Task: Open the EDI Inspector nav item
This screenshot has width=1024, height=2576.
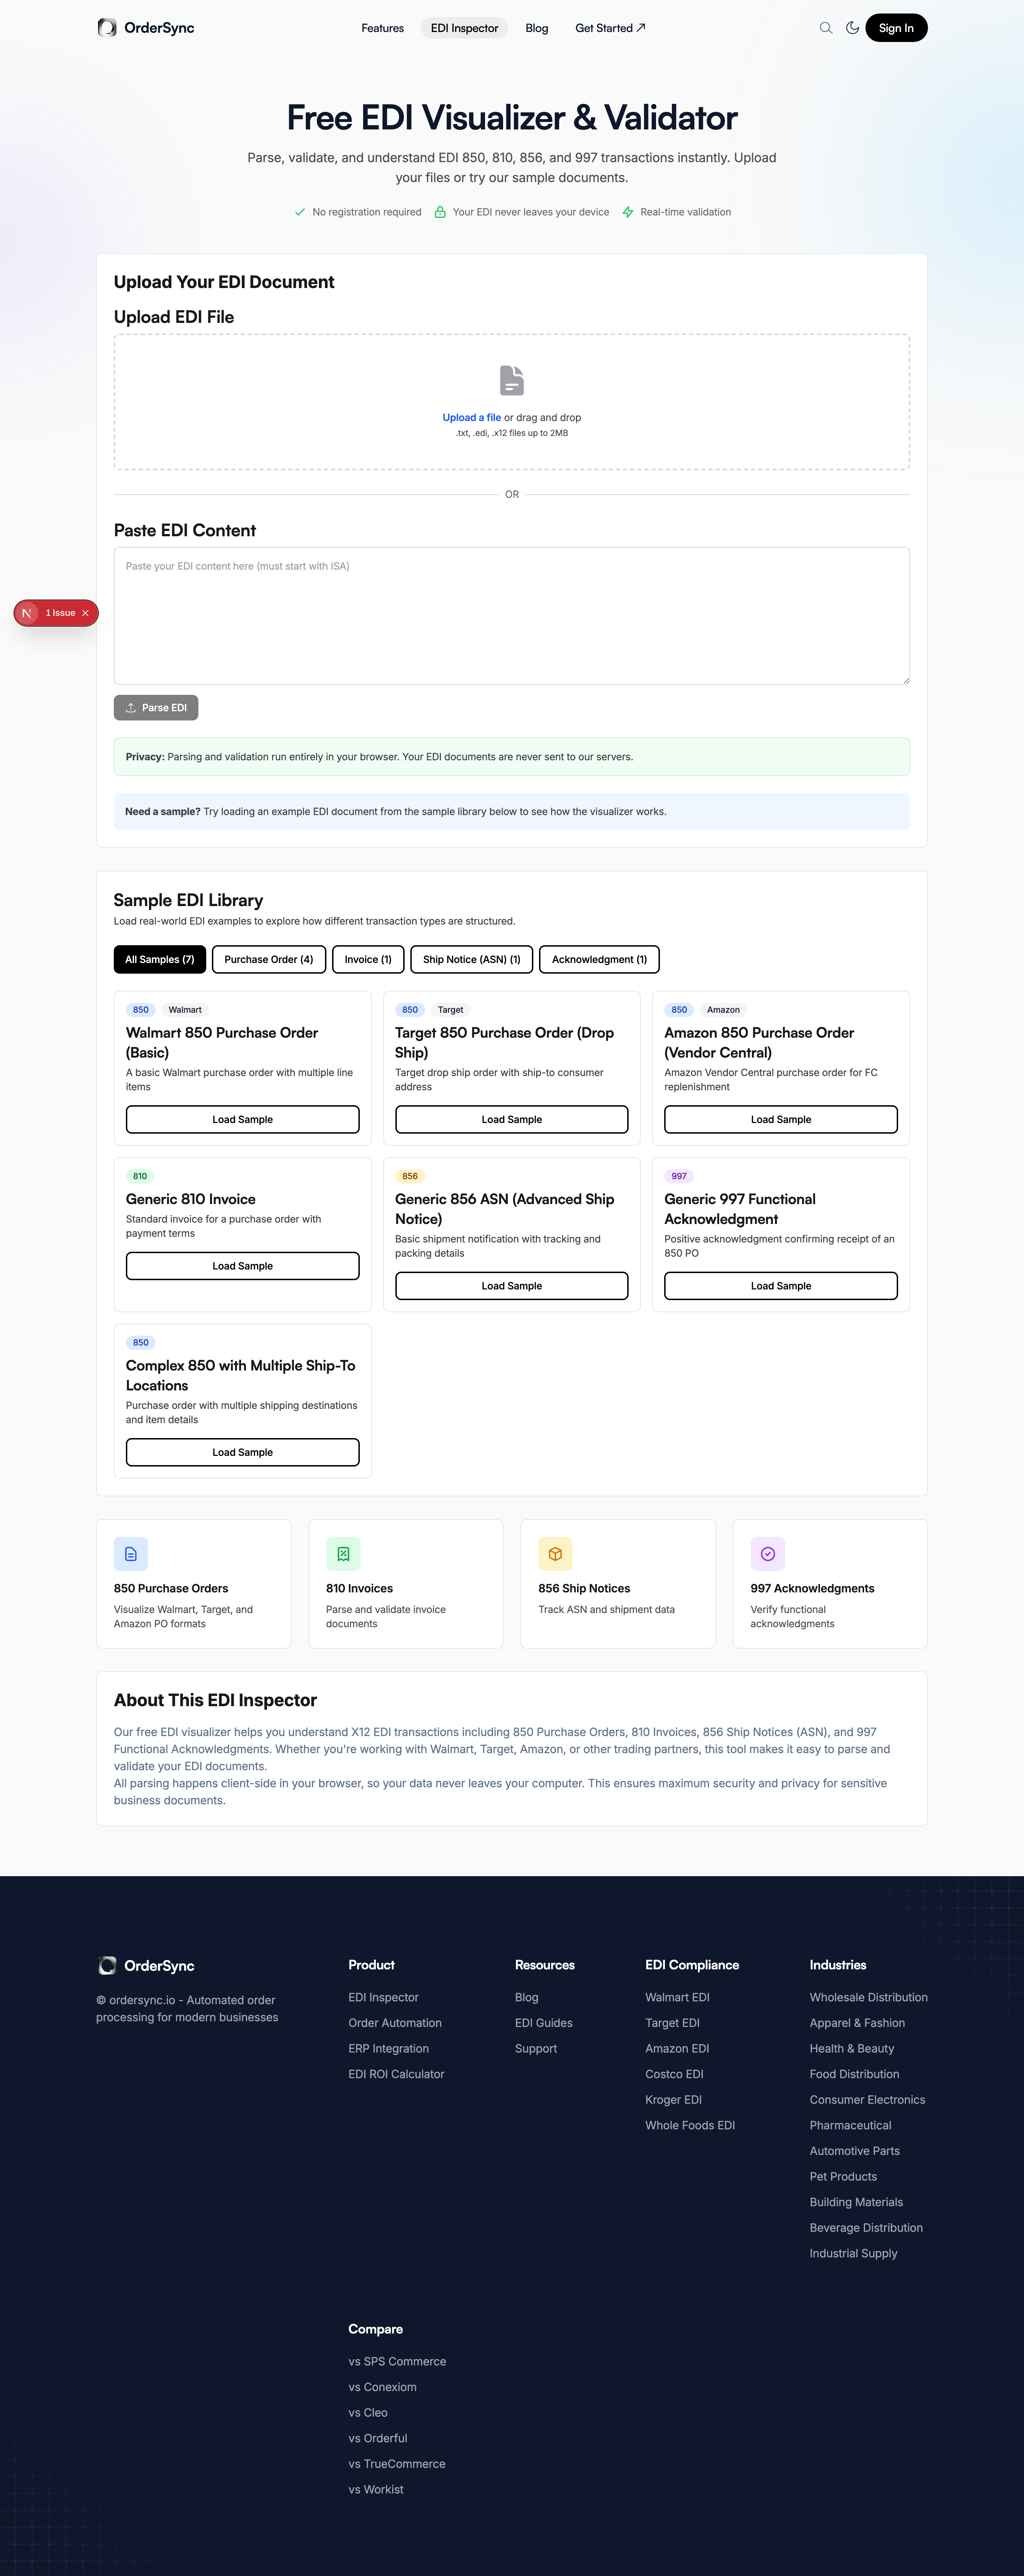Action: pyautogui.click(x=465, y=28)
